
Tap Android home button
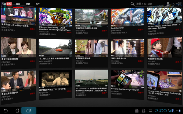point(17,111)
